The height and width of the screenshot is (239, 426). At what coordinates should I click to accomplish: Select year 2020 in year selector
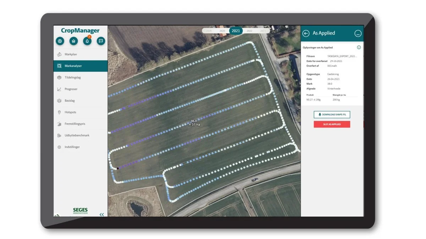point(222,31)
